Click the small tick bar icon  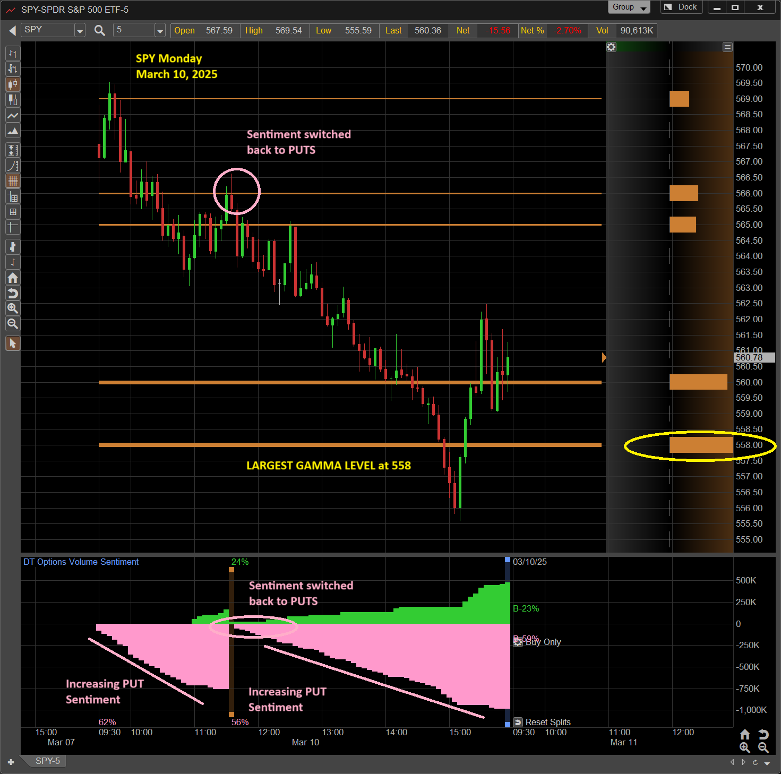(13, 262)
